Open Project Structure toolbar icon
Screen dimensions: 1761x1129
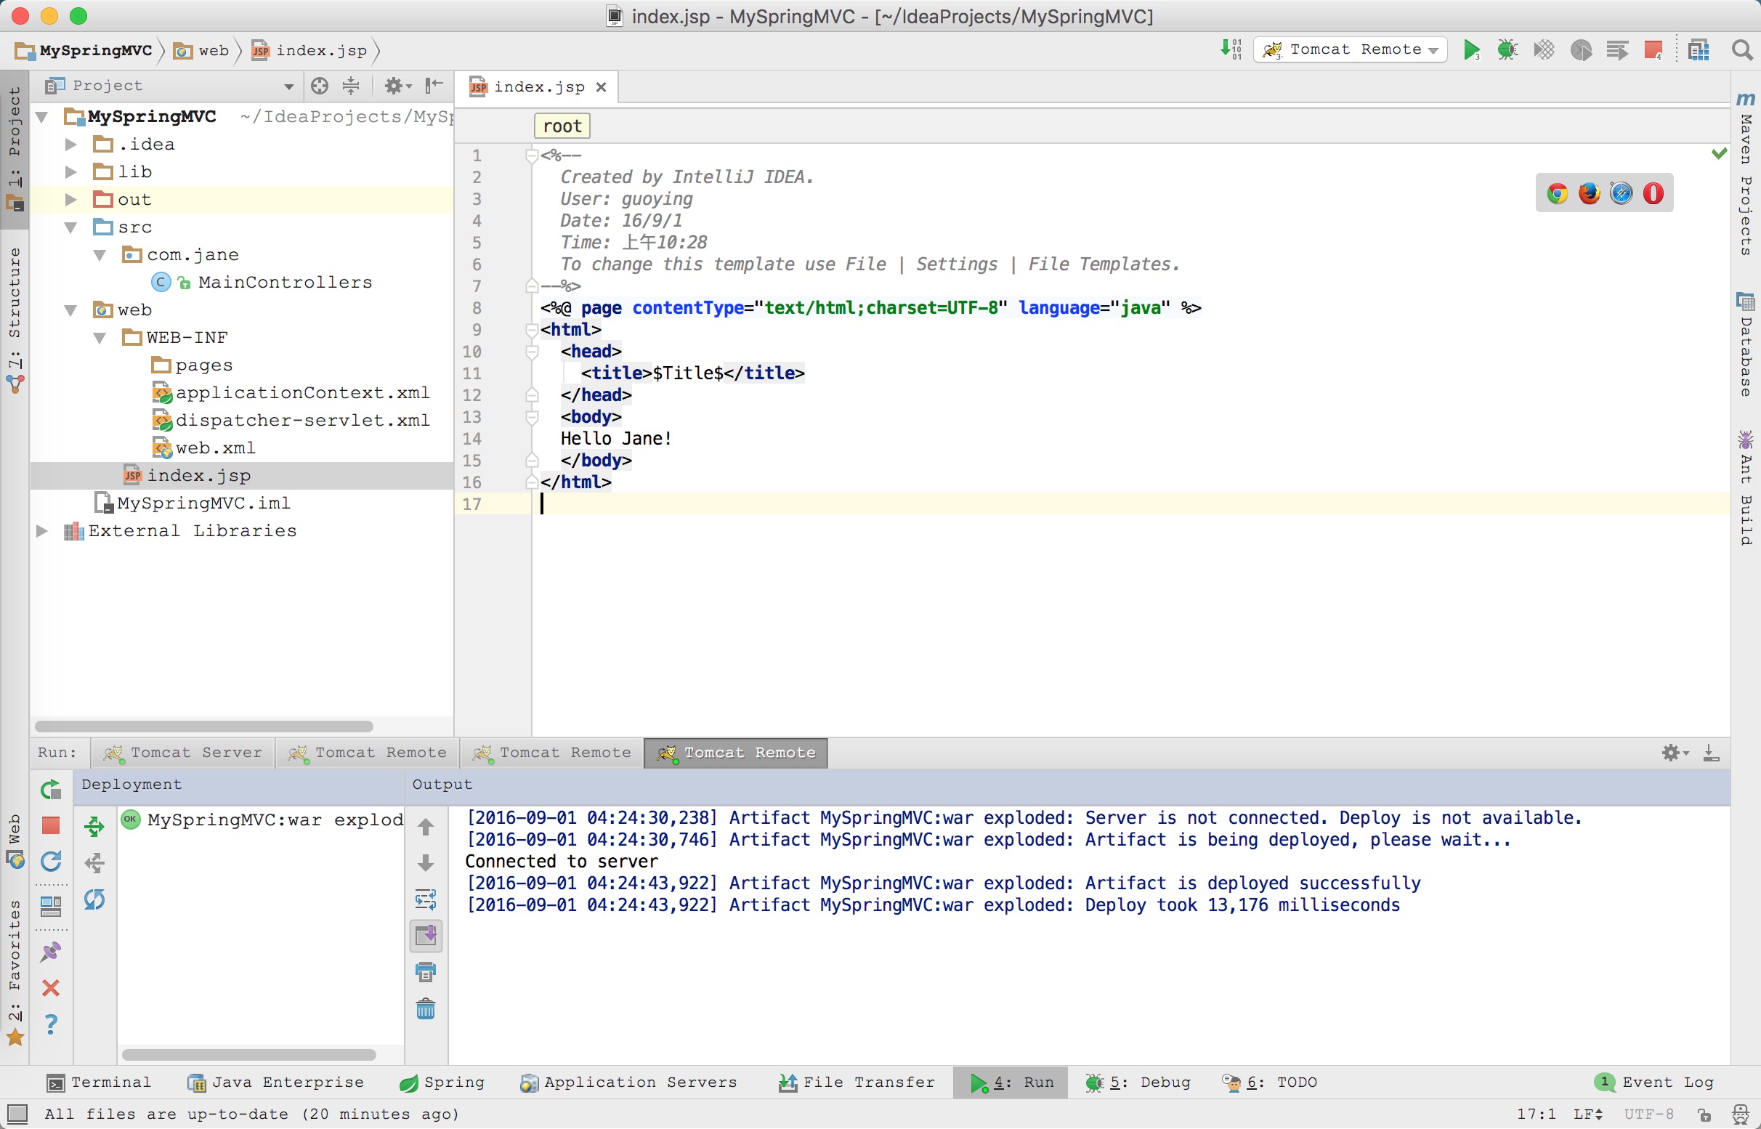click(x=1698, y=50)
